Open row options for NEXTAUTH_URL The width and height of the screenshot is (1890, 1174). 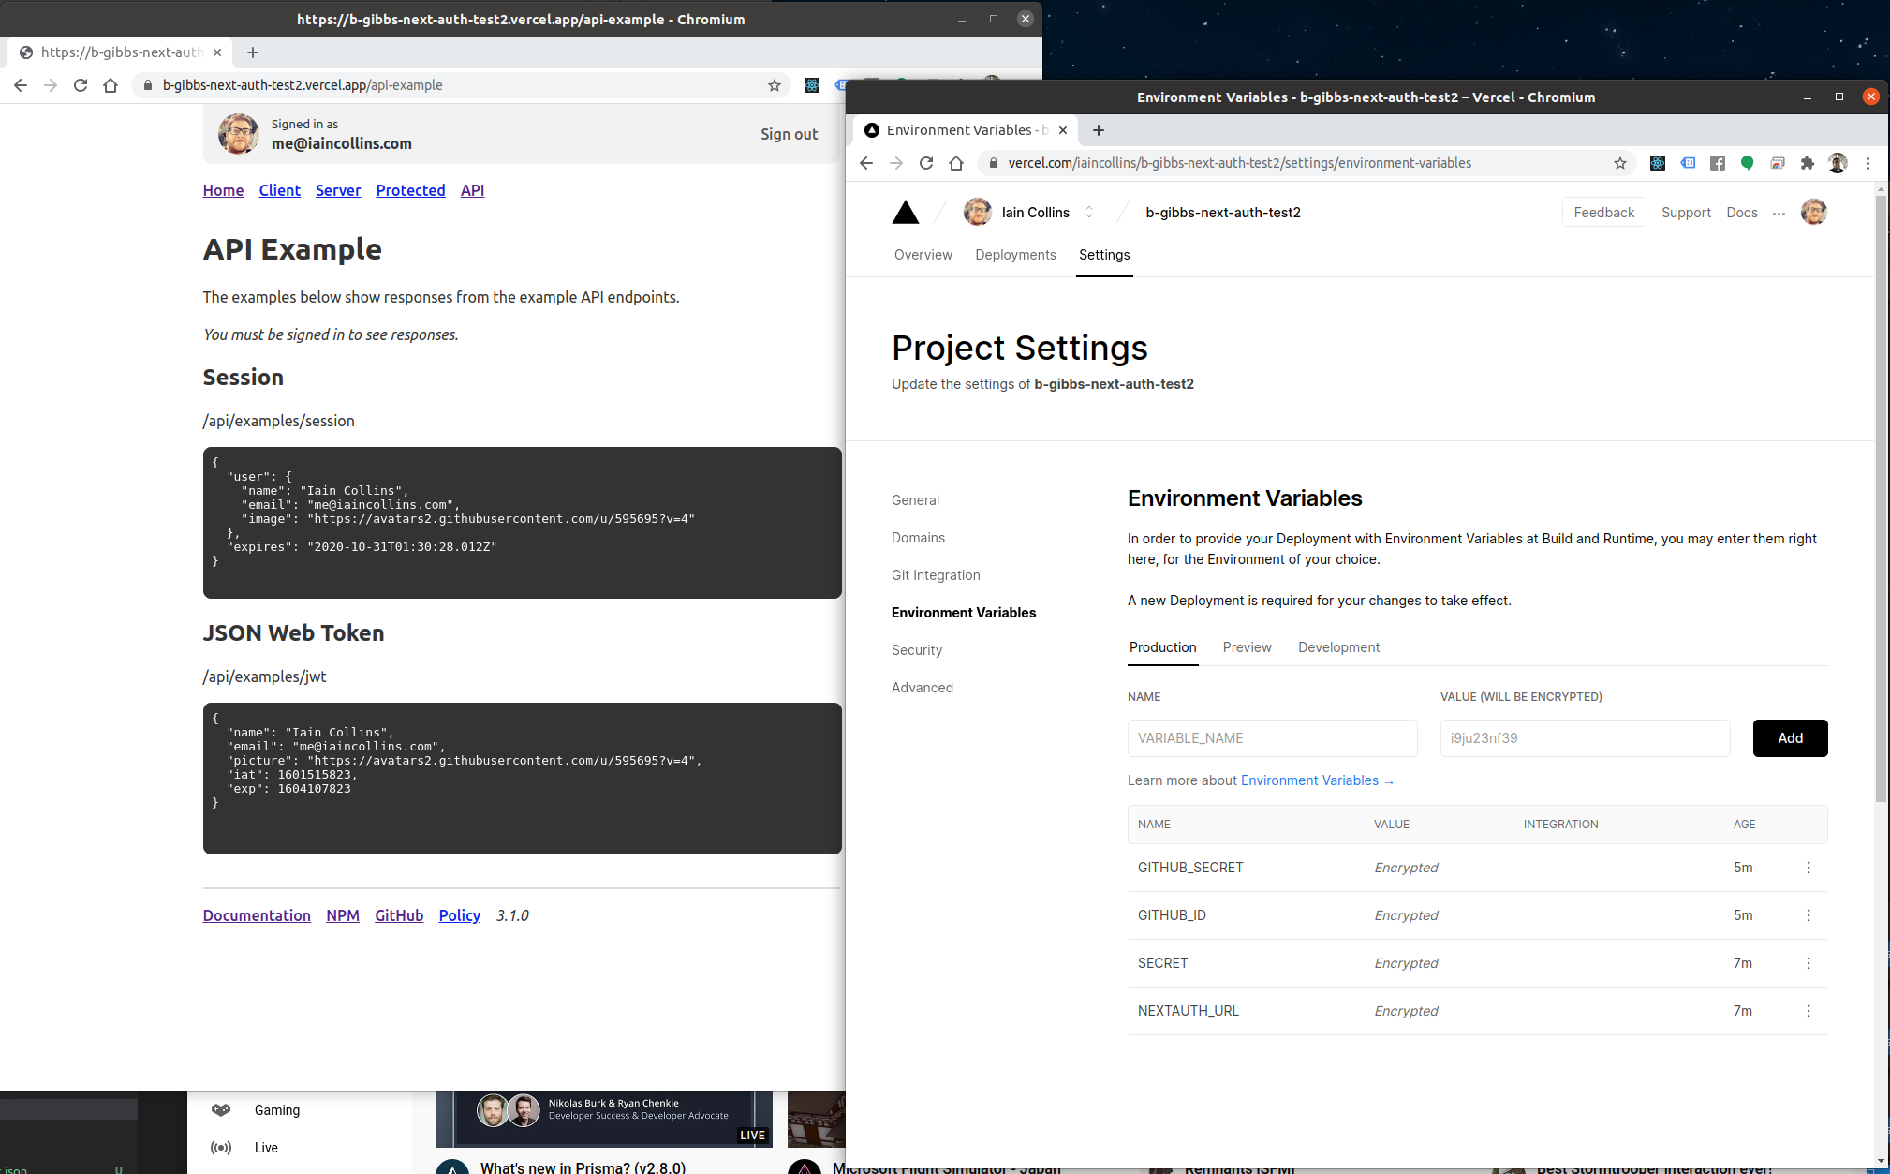click(x=1808, y=1011)
